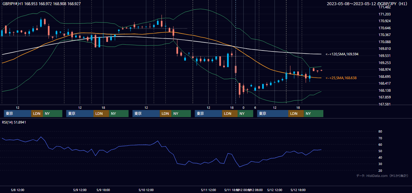Click RSI scale value 20
This screenshot has height=193, width=412.
tap(380, 170)
